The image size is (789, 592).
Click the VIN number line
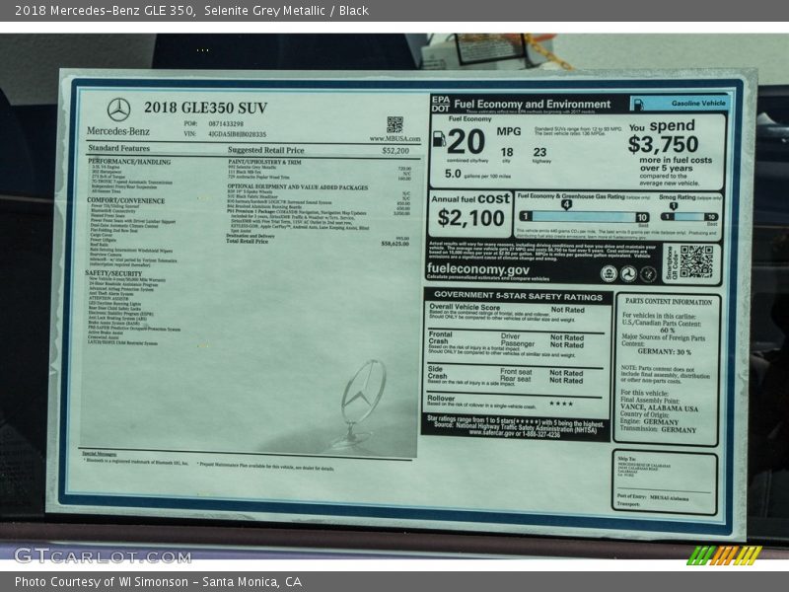coord(226,134)
